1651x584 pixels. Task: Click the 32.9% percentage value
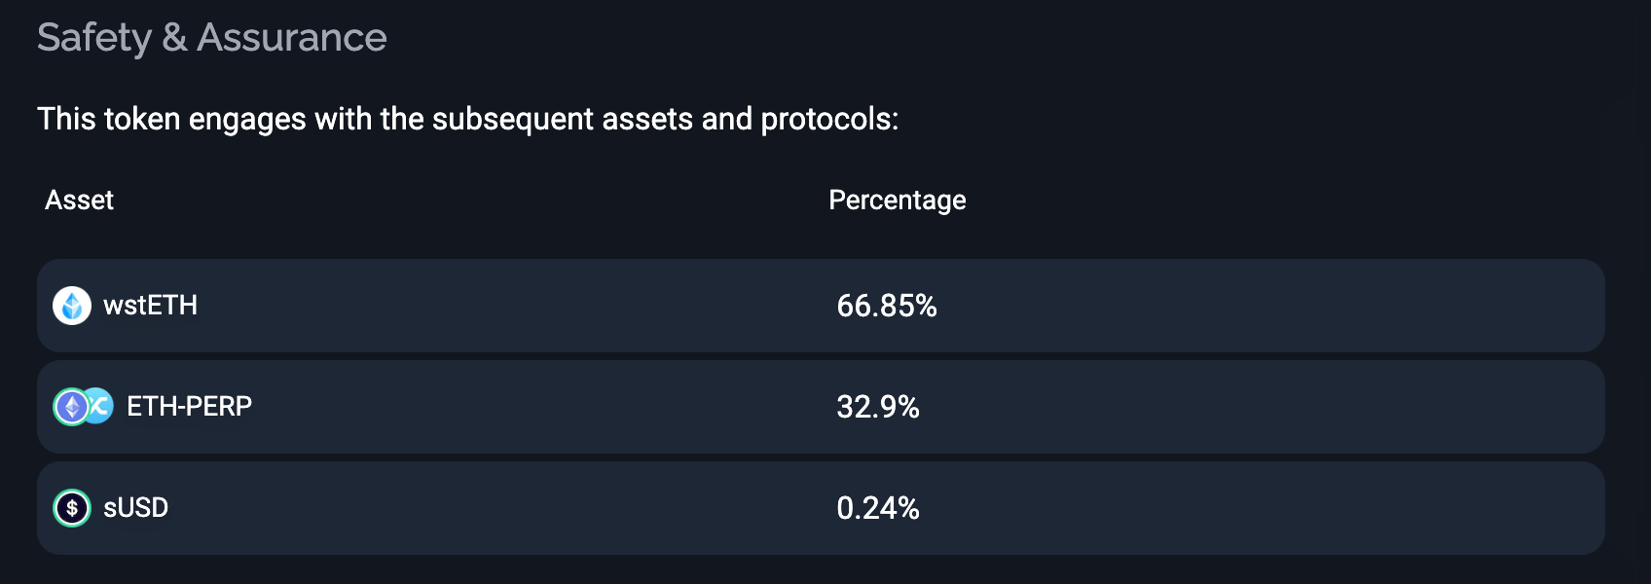[x=878, y=407]
